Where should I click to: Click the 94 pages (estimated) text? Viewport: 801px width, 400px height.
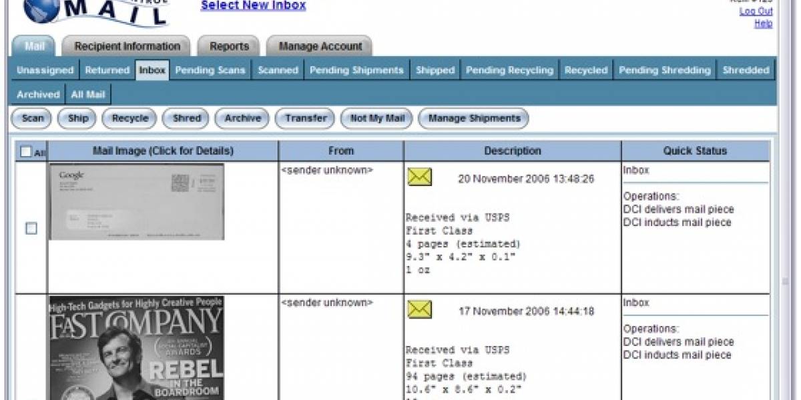(x=466, y=376)
